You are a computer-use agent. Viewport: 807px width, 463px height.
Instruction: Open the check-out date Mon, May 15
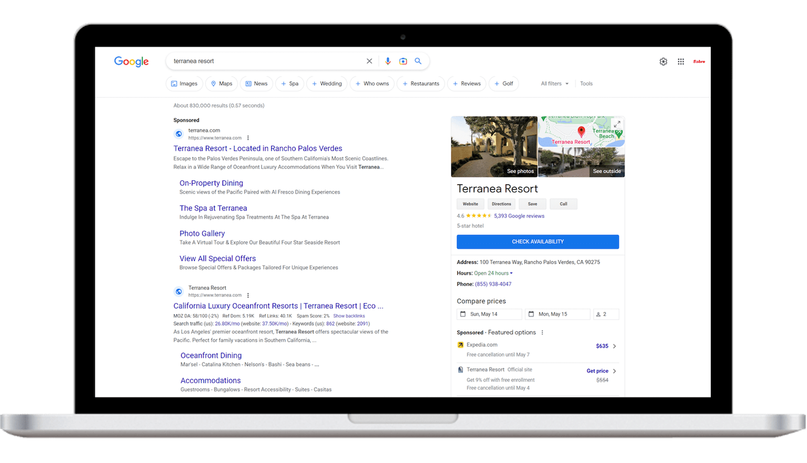pos(557,315)
